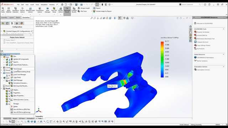
Task: Open Property Tab Builder link
Action: click(x=203, y=32)
